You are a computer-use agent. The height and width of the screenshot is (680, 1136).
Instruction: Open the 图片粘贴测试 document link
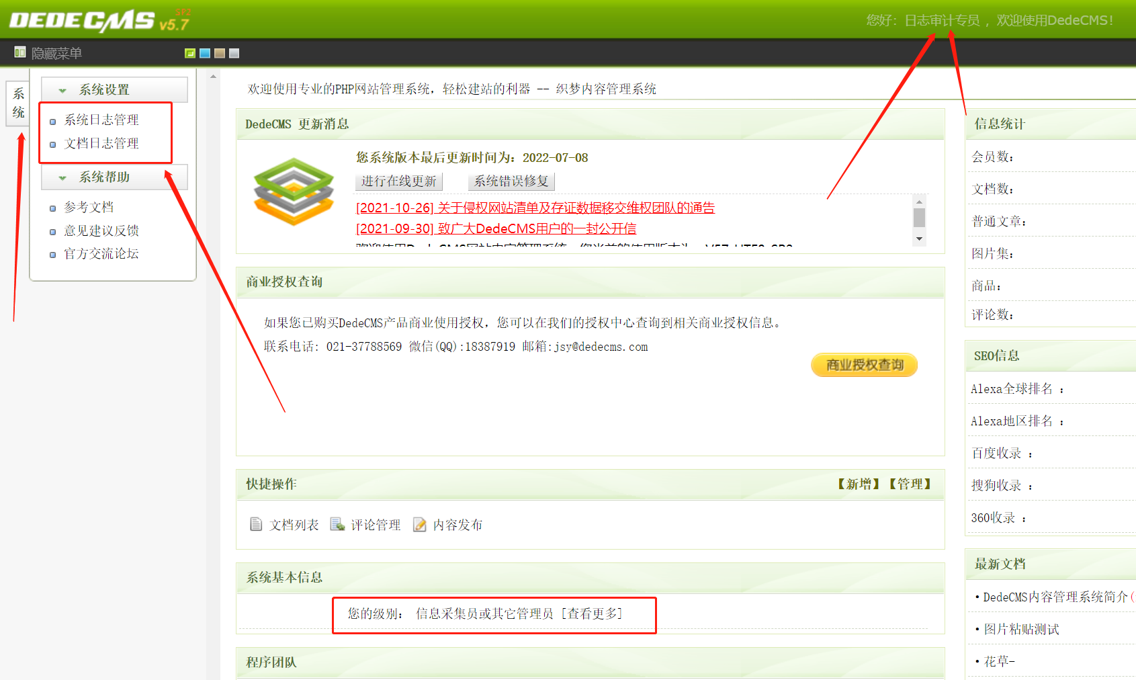point(1021,629)
